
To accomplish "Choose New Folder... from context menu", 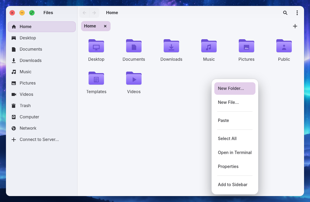I will click(x=235, y=89).
